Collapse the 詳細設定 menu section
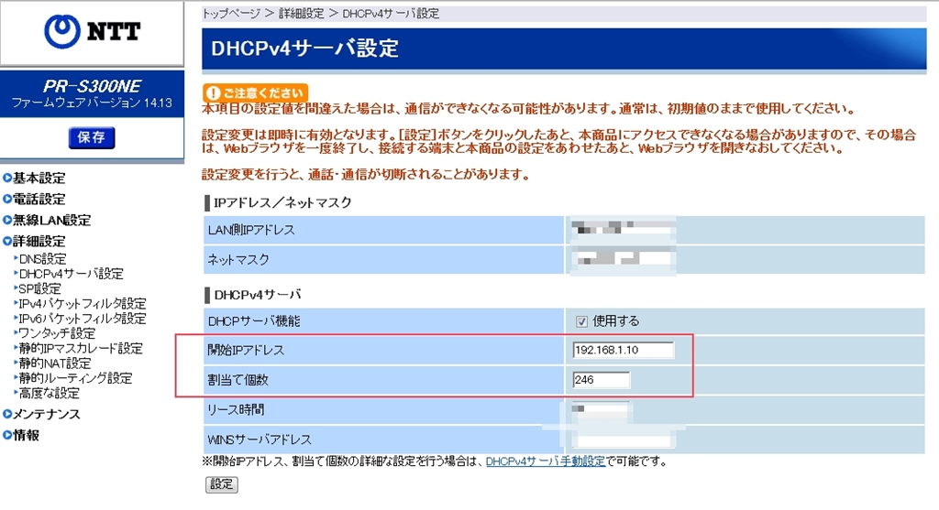 point(34,241)
